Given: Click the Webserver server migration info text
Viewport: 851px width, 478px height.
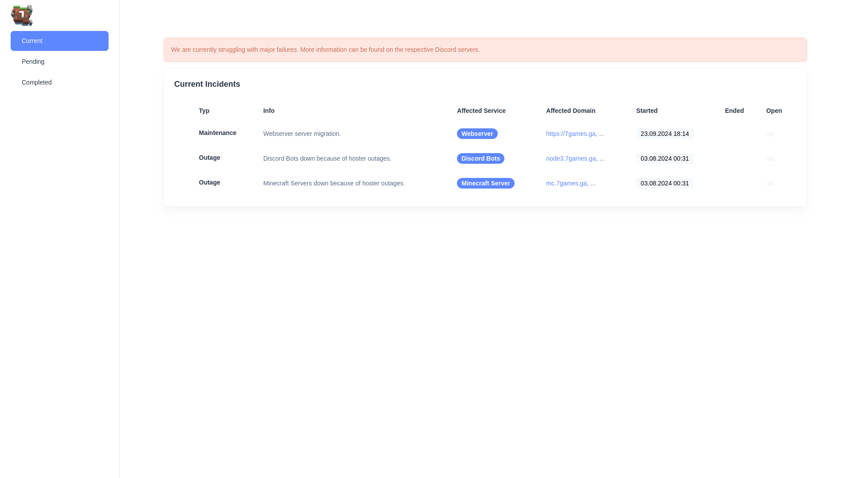Looking at the screenshot, I should tap(302, 134).
